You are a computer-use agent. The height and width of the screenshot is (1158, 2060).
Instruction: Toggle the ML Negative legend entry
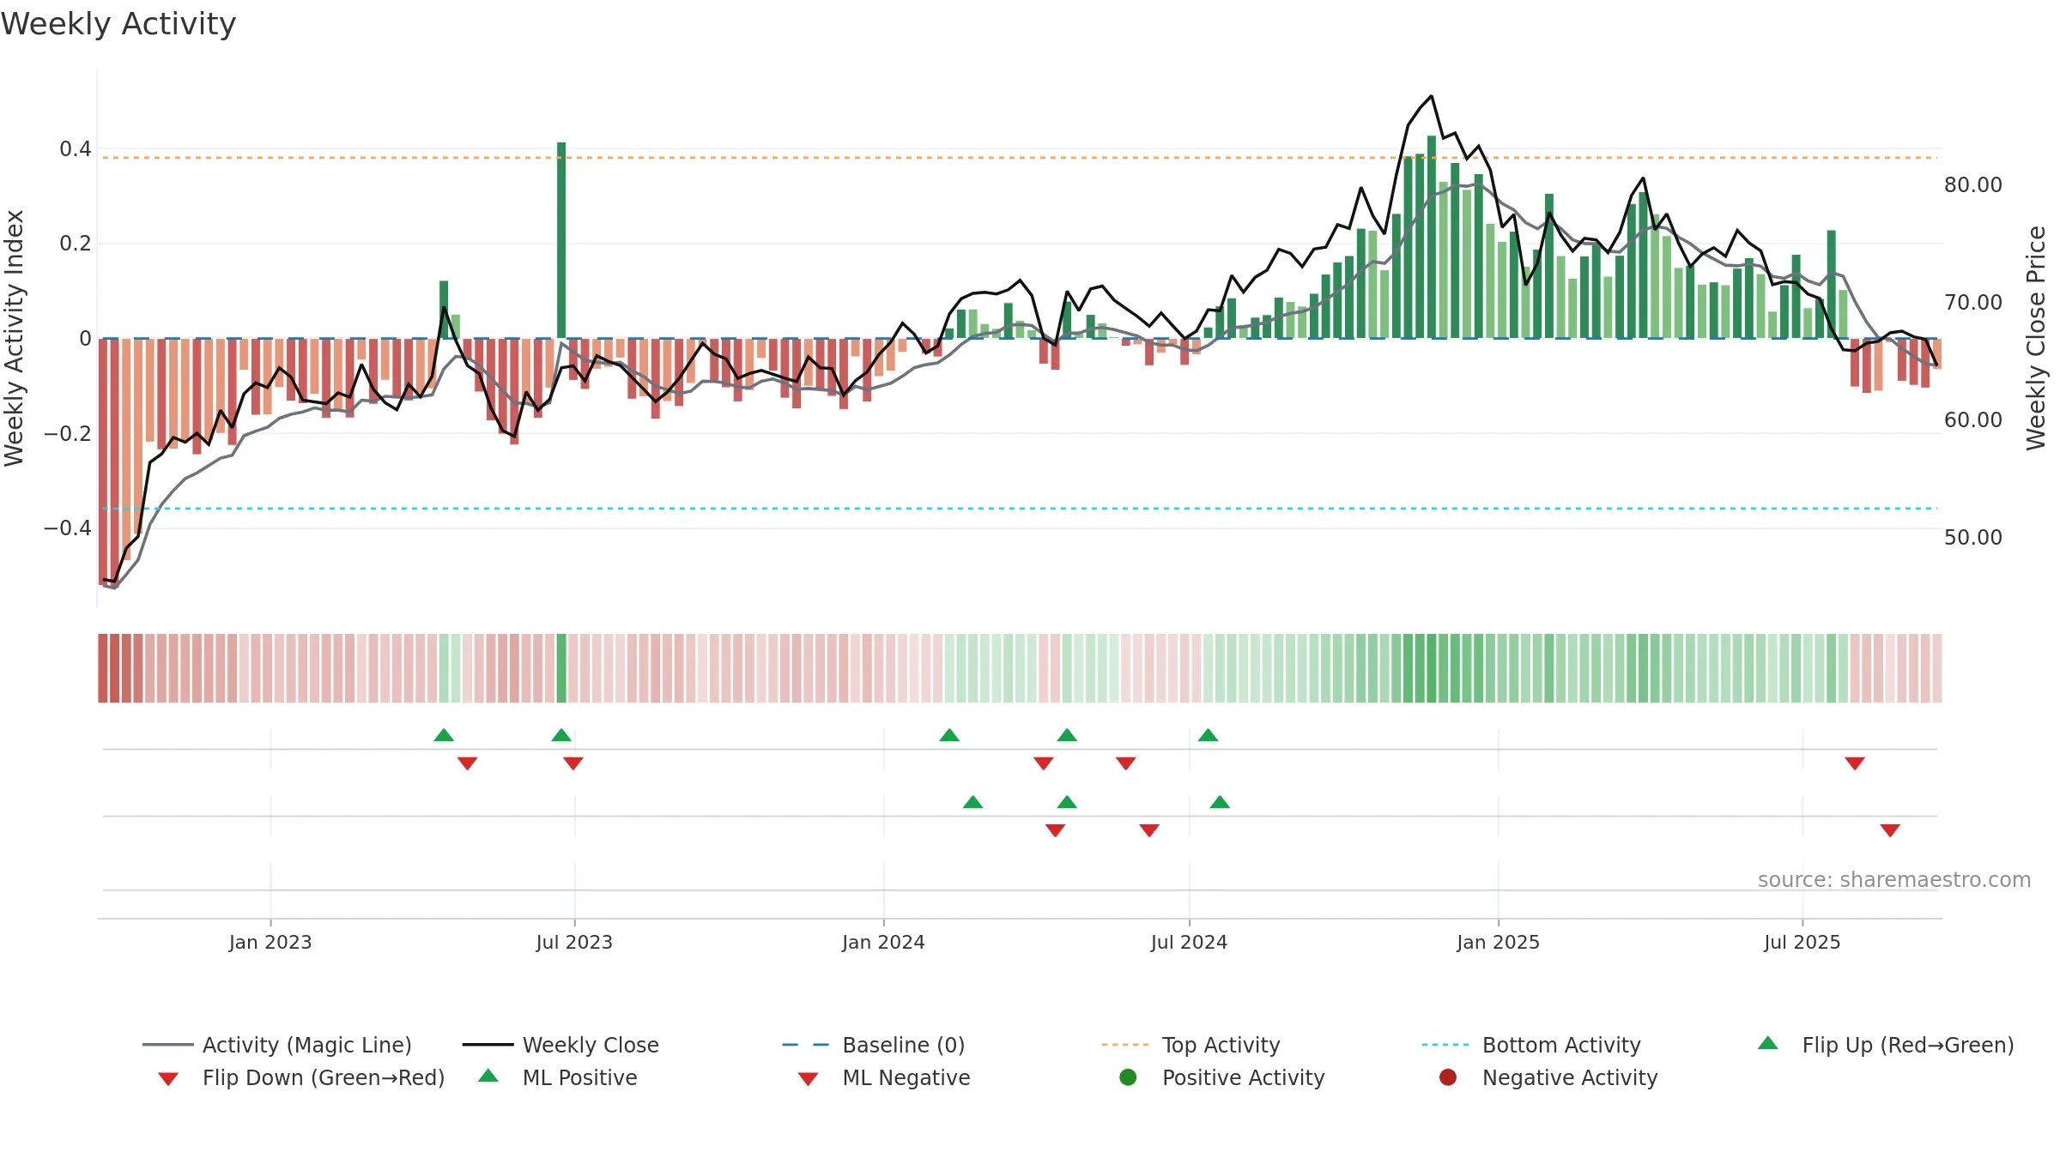pyautogui.click(x=884, y=1077)
